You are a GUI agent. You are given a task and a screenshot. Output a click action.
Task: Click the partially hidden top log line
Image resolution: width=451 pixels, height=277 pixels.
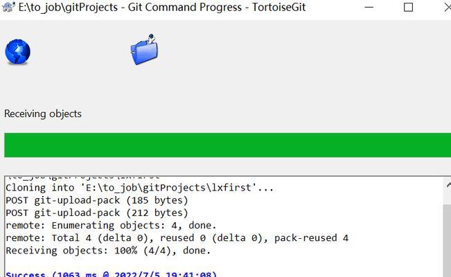pos(83,177)
